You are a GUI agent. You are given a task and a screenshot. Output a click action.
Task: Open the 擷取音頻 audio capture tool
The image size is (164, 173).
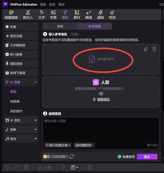coord(21,64)
